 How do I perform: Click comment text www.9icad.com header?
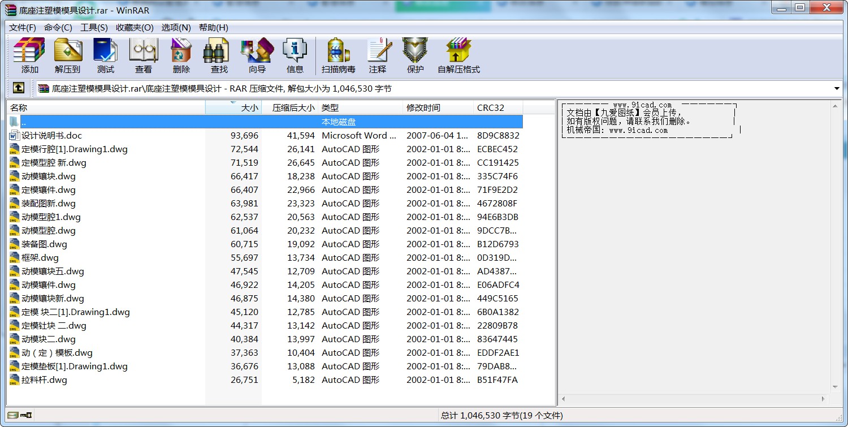(642, 105)
